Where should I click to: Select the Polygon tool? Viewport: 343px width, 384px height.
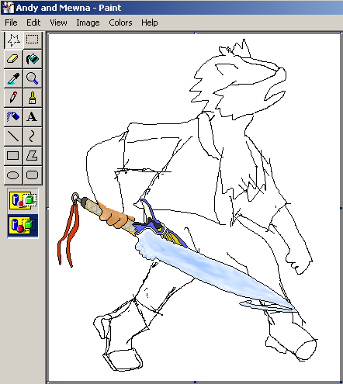click(x=33, y=156)
